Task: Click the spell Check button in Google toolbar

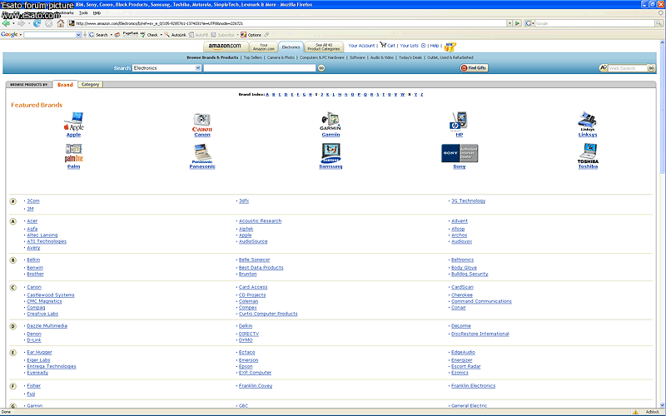Action: pos(149,35)
